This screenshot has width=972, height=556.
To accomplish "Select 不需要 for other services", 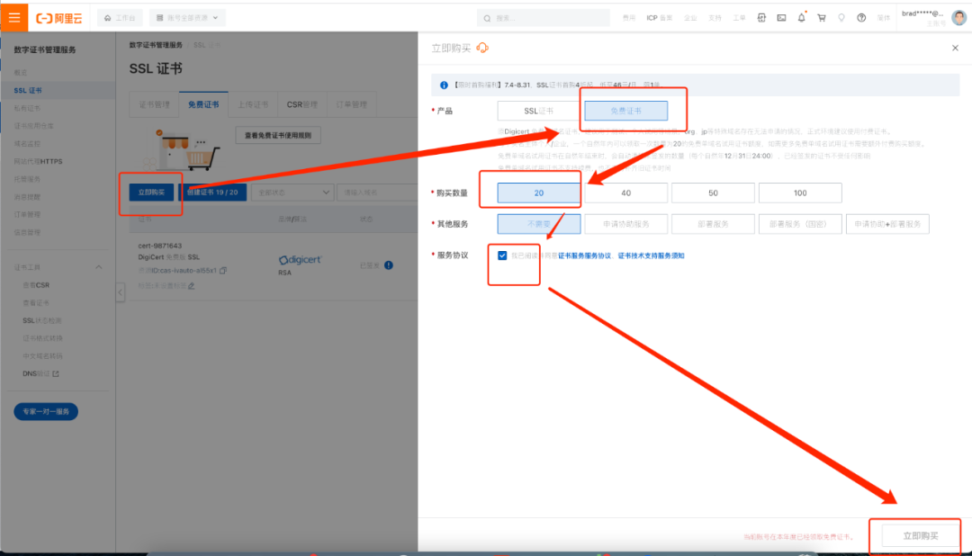I will (539, 224).
